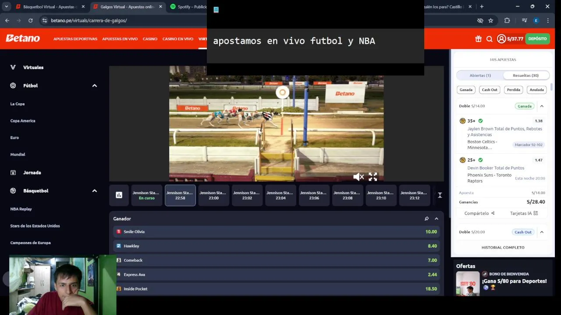This screenshot has width=561, height=315.
Task: Click the scroll-to-end races icon
Action: (x=440, y=195)
